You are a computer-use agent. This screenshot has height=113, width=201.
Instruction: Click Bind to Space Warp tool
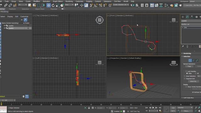(x=15, y=5)
